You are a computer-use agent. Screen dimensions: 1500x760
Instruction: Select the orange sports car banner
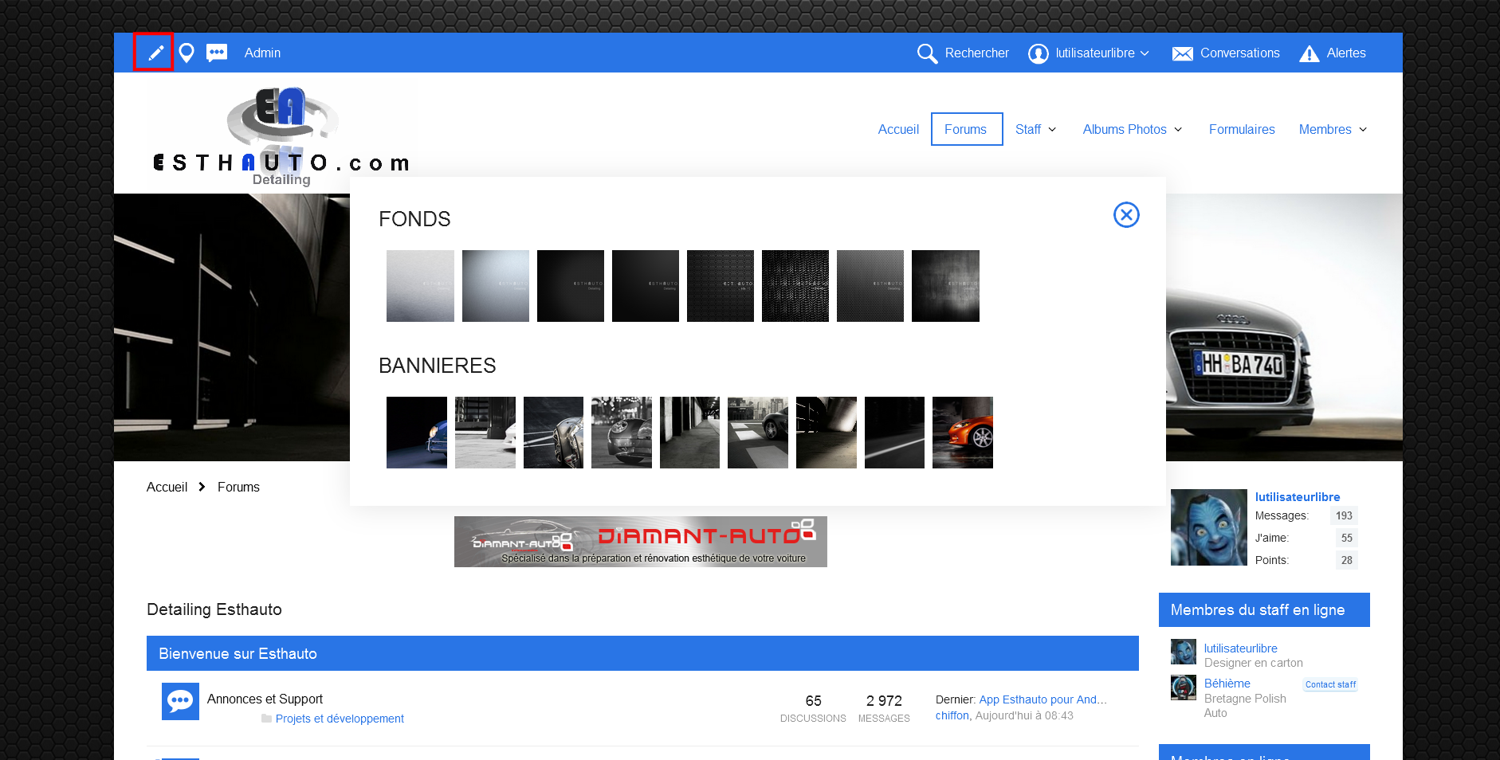[x=963, y=433]
